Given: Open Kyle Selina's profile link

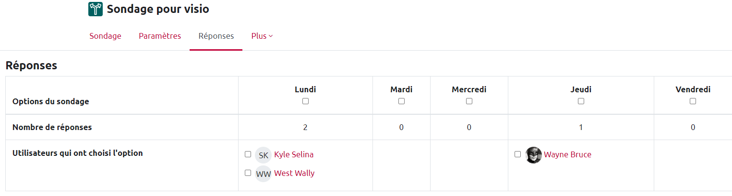Looking at the screenshot, I should (x=294, y=155).
